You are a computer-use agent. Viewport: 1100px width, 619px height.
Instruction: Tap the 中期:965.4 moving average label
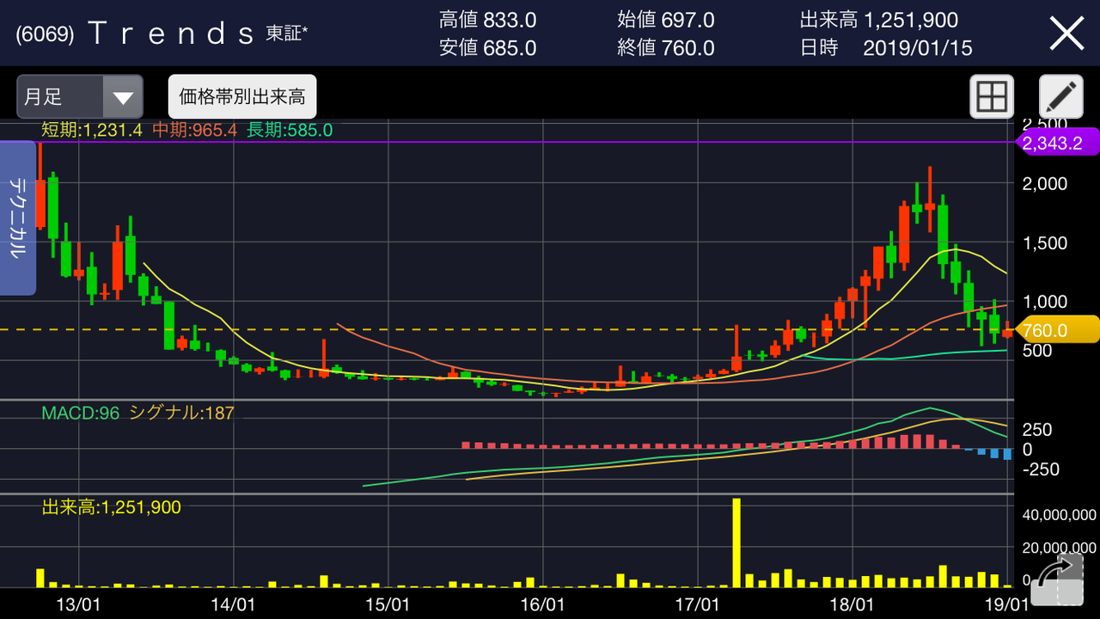point(194,131)
